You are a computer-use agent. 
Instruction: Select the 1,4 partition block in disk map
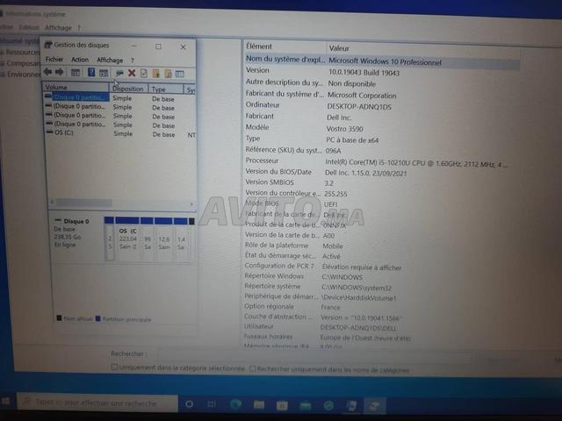181,239
